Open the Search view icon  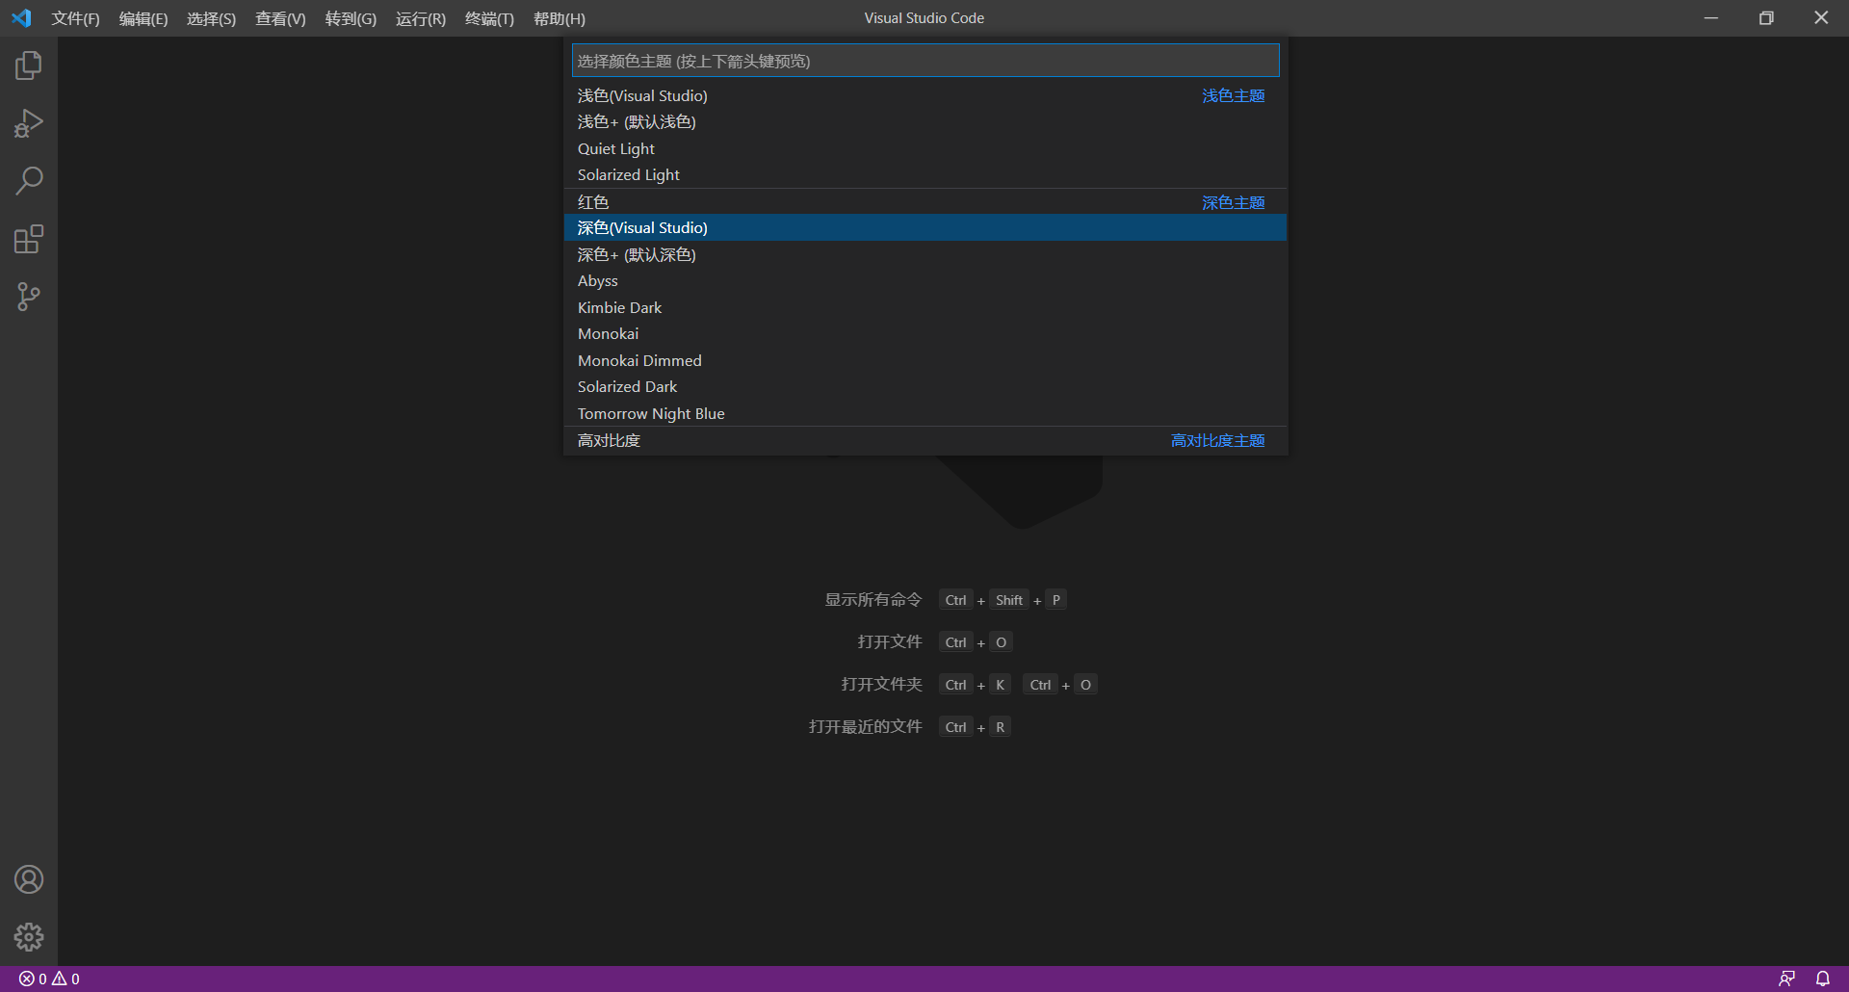[29, 181]
